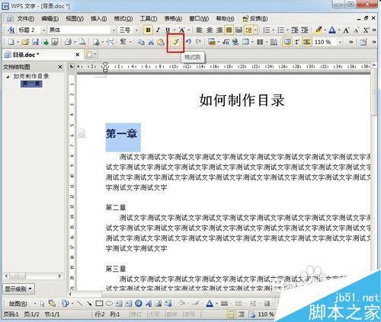This screenshot has width=381, height=322.
Task: Cut the selection with the scissors icon
Action: point(151,42)
